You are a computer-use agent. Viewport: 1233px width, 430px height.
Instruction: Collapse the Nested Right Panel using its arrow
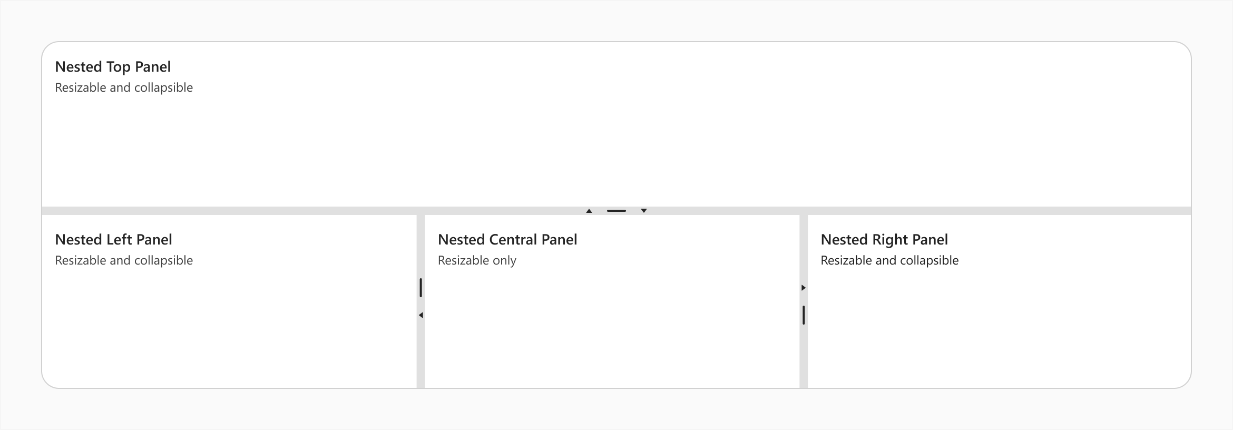(804, 288)
